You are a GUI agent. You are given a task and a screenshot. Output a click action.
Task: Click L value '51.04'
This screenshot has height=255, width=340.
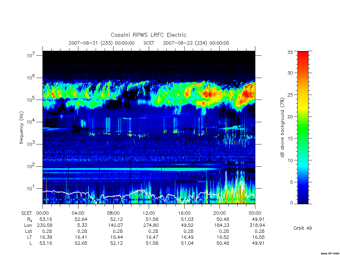[x=187, y=243]
